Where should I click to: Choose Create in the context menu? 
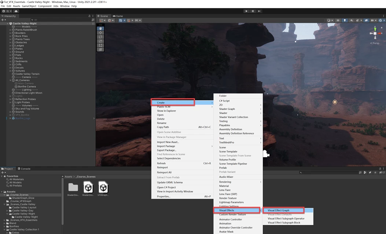click(182, 103)
